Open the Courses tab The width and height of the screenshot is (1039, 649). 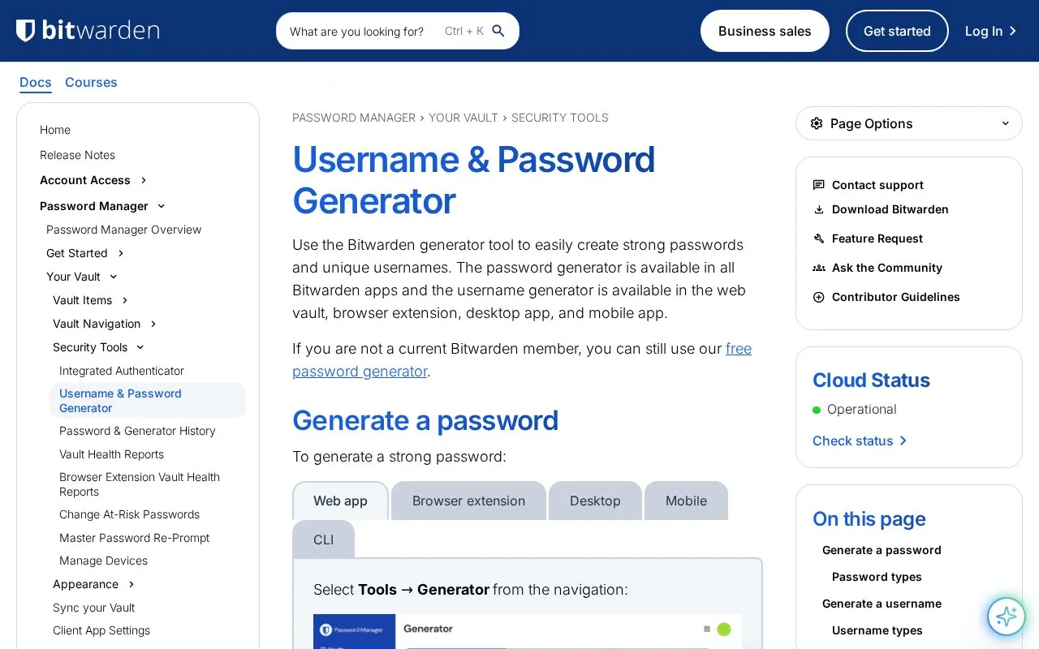(91, 82)
